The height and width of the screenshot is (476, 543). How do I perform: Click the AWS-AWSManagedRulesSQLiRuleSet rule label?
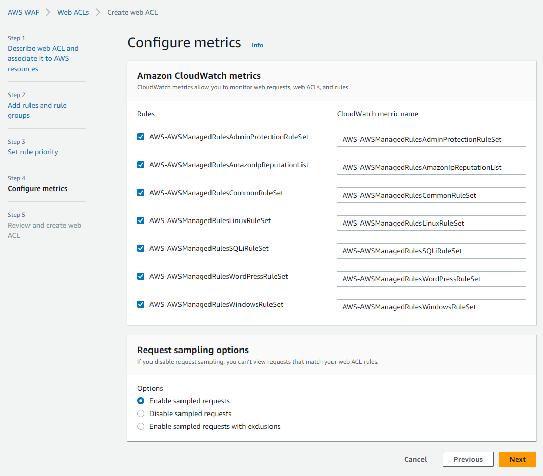209,249
